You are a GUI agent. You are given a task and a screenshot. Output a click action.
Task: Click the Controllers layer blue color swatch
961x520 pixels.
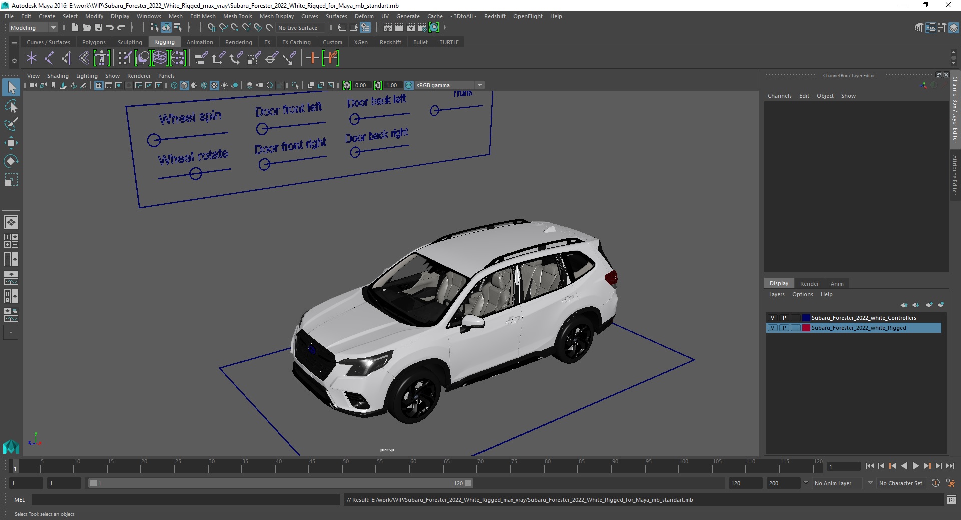click(x=806, y=318)
